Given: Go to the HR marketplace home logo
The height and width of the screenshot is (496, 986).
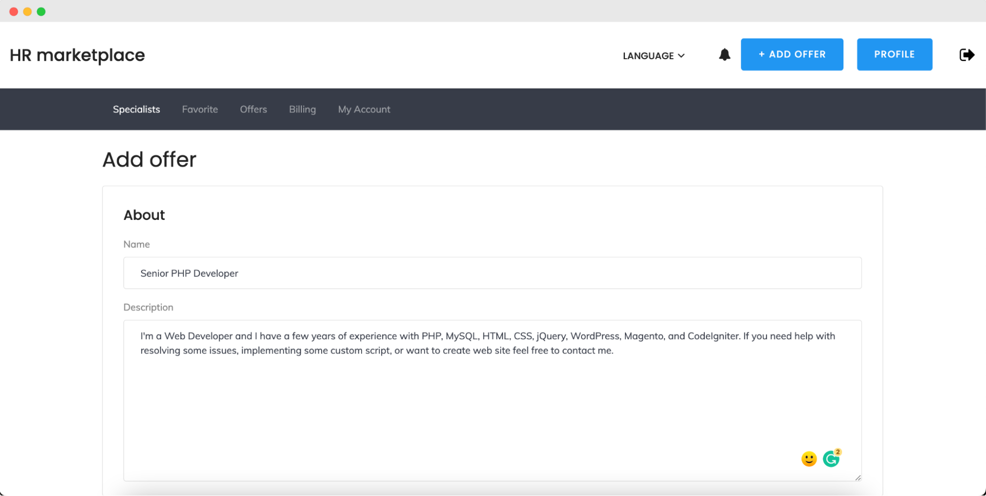Looking at the screenshot, I should click(77, 55).
